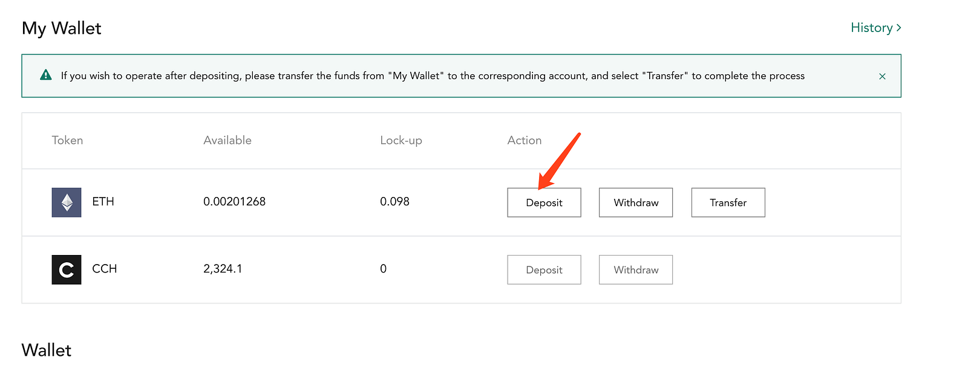Image resolution: width=968 pixels, height=371 pixels.
Task: Click the warning triangle icon in banner
Action: pyautogui.click(x=45, y=75)
